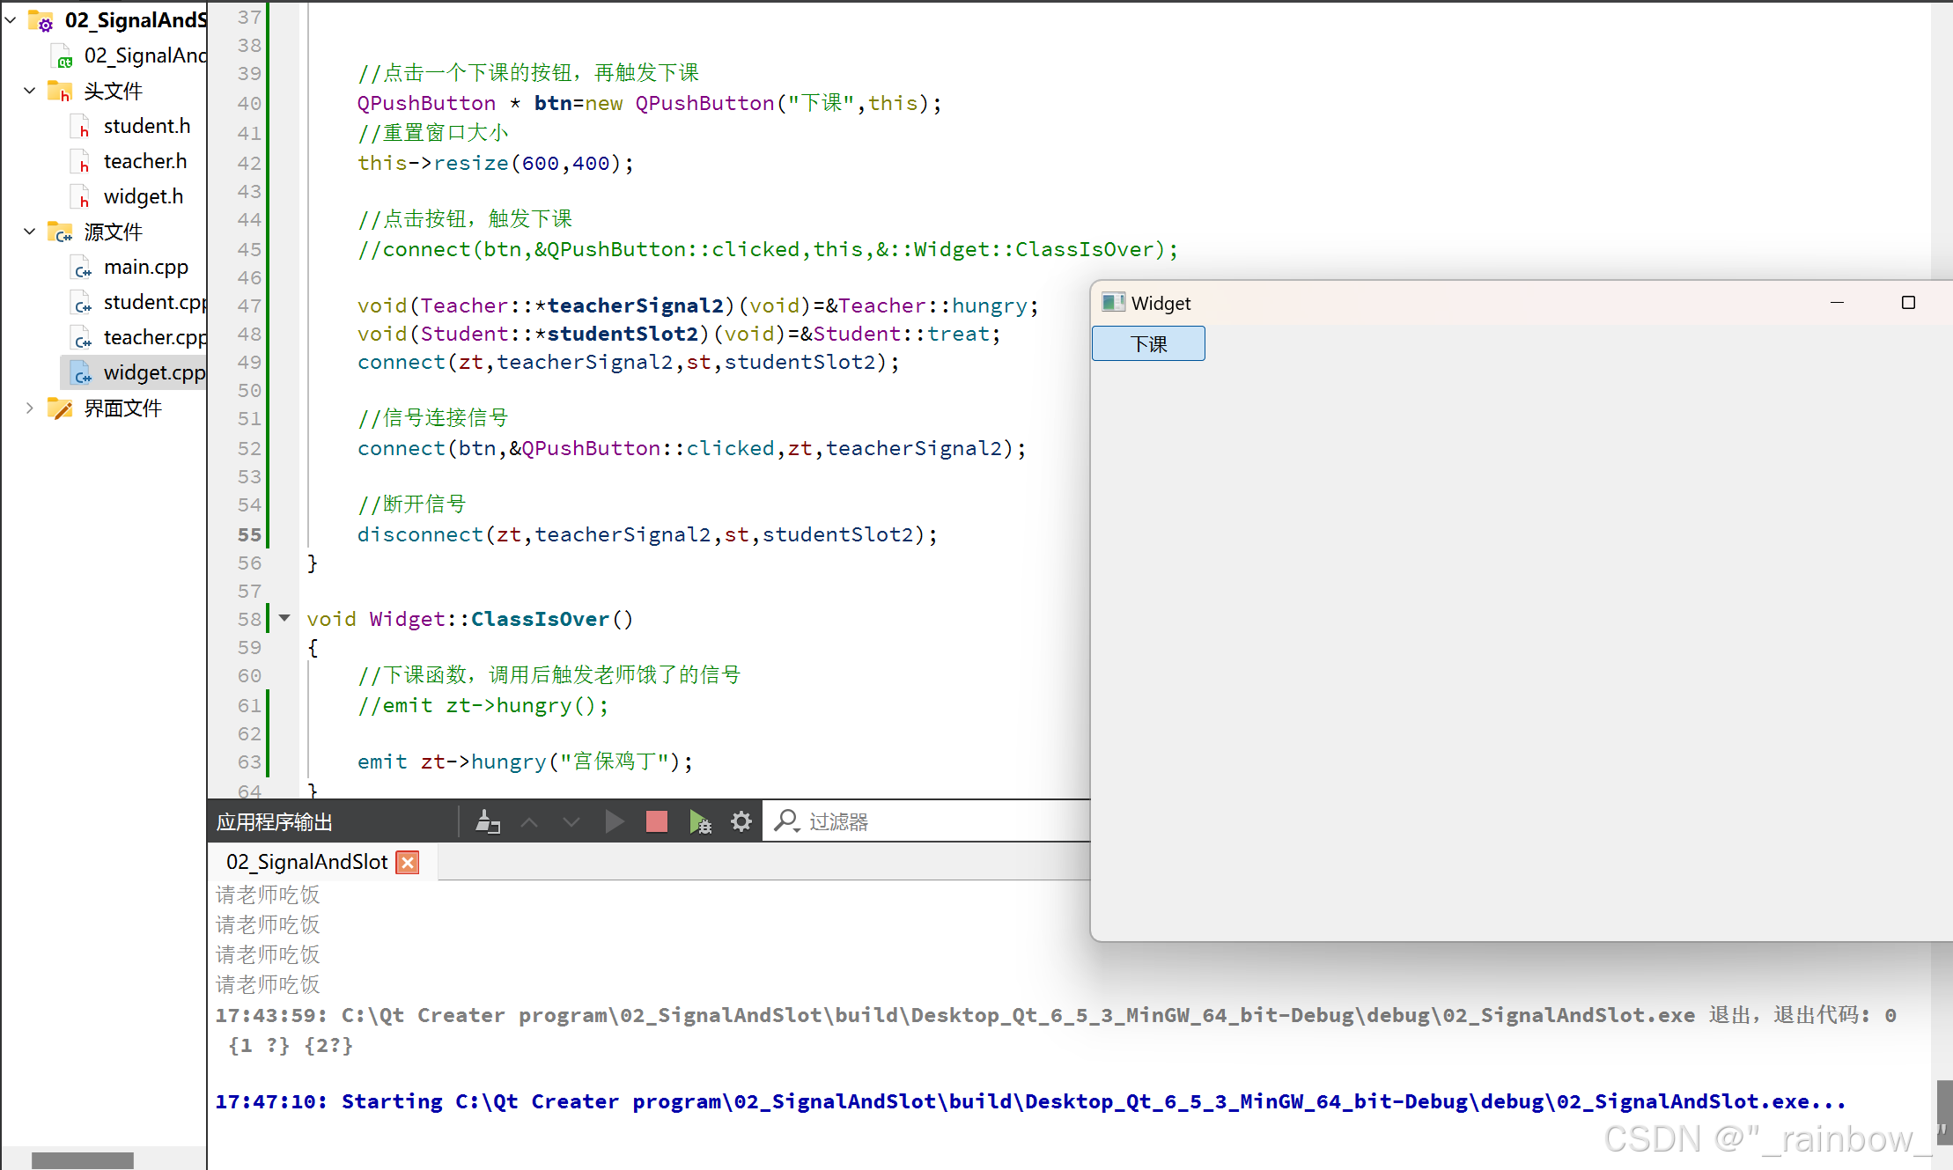Open teacher.h in the project tree

[x=145, y=161]
